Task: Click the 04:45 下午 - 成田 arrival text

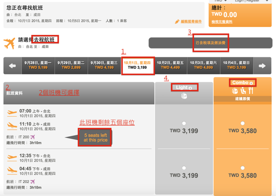Action: tap(35, 168)
